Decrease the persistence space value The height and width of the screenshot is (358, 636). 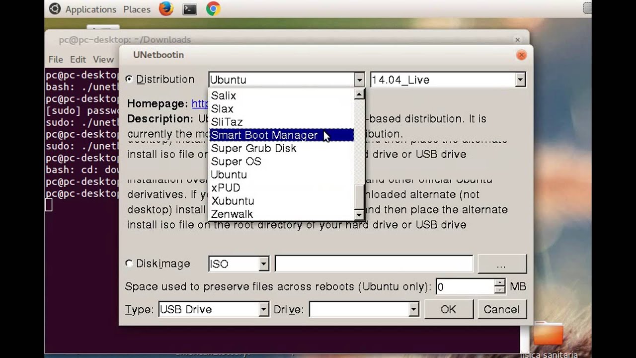(x=500, y=291)
